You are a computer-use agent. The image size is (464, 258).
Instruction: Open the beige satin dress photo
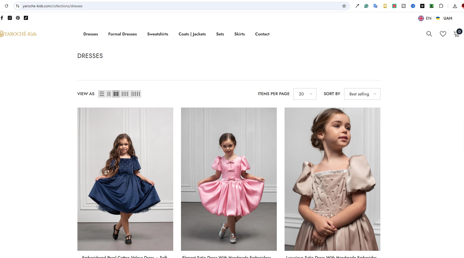click(332, 179)
